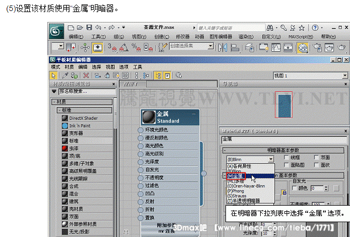This screenshot has width=350, height=237.
Task: Toggle the show background in preview icon
Action: pyautogui.click(x=126, y=75)
